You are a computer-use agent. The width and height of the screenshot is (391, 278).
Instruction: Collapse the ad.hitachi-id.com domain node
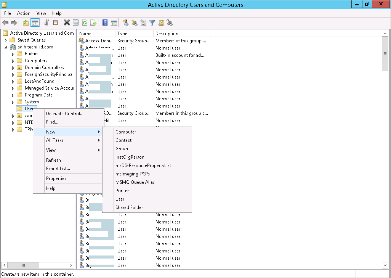coord(6,47)
